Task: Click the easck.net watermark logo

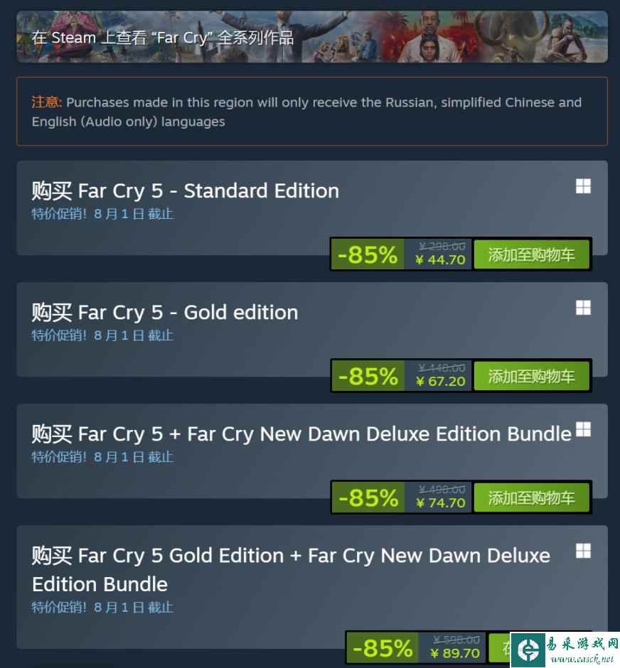Action: [562, 650]
